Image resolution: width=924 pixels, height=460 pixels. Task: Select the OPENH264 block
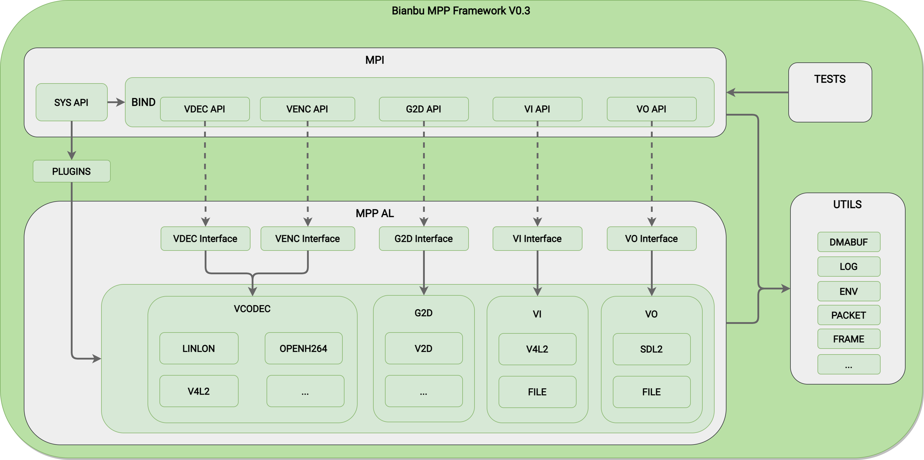click(303, 348)
